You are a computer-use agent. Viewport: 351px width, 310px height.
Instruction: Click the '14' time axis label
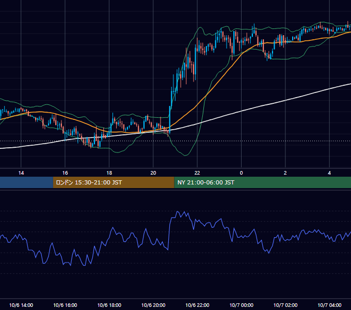(x=21, y=173)
